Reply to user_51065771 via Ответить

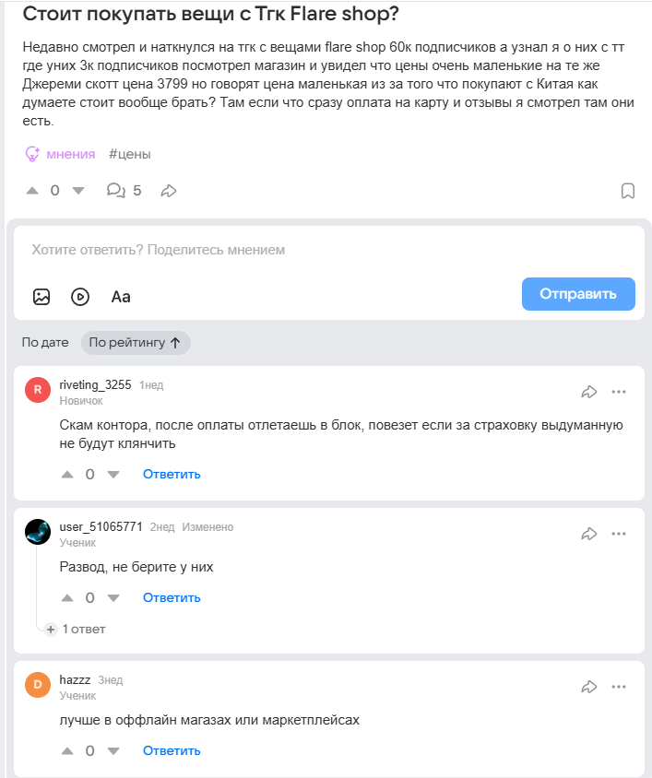(172, 598)
